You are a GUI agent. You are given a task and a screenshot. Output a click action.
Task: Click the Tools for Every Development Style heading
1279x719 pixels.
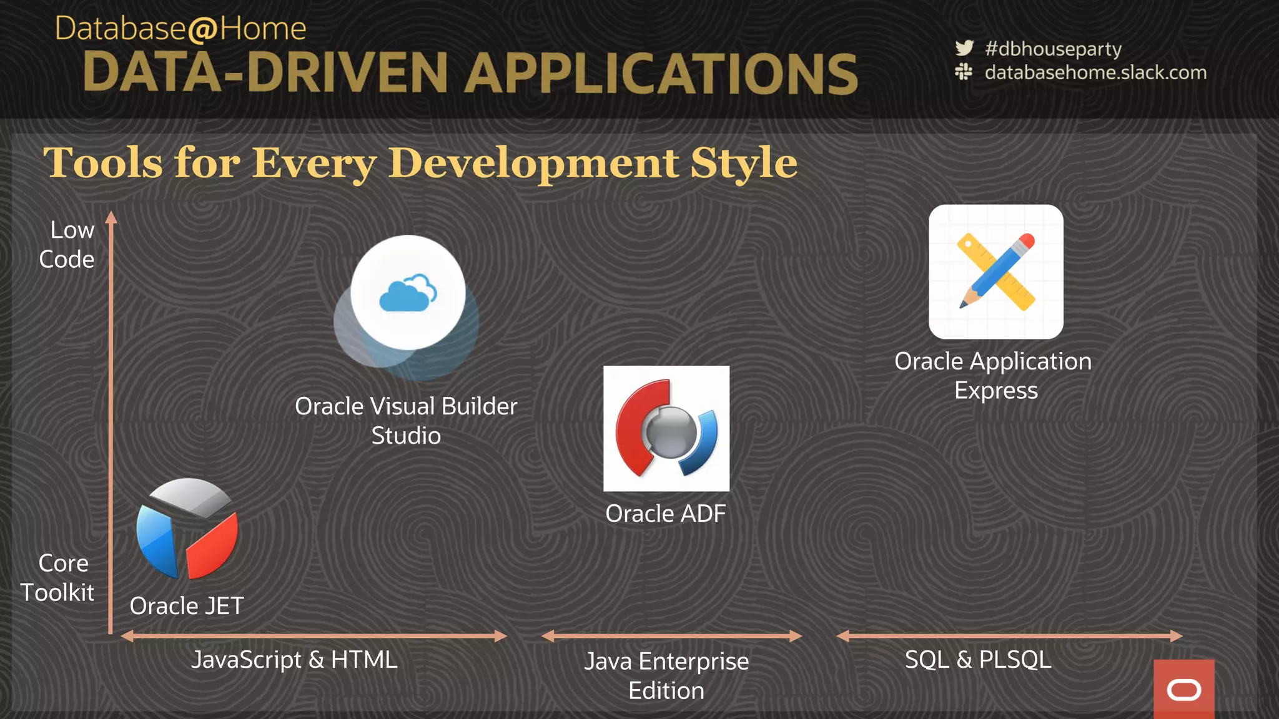[420, 163]
